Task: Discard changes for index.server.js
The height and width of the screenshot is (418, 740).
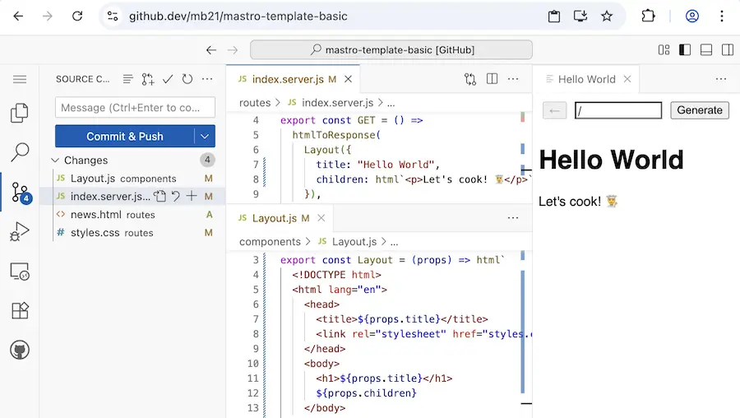Action: coord(176,197)
